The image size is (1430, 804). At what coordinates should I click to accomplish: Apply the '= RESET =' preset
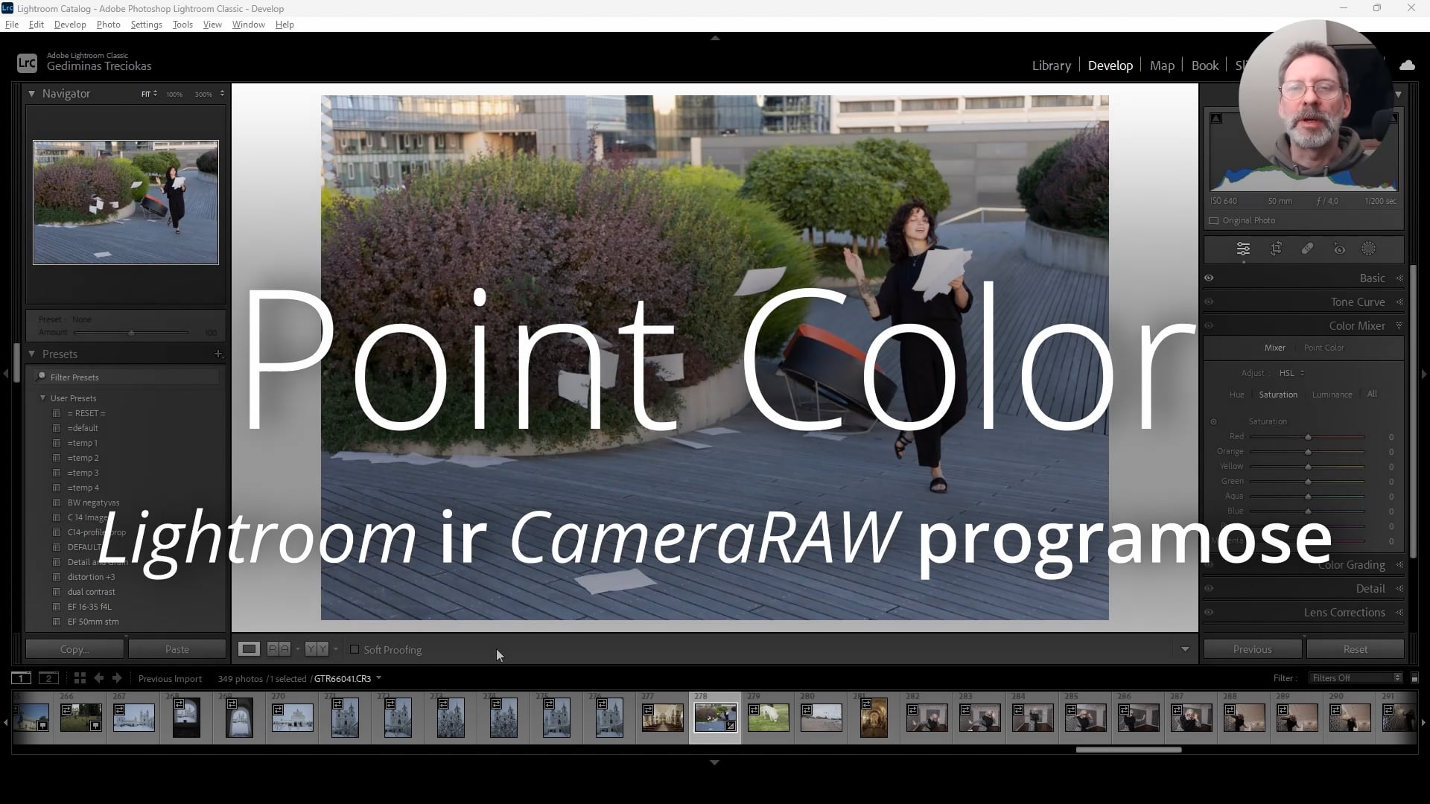(x=86, y=413)
